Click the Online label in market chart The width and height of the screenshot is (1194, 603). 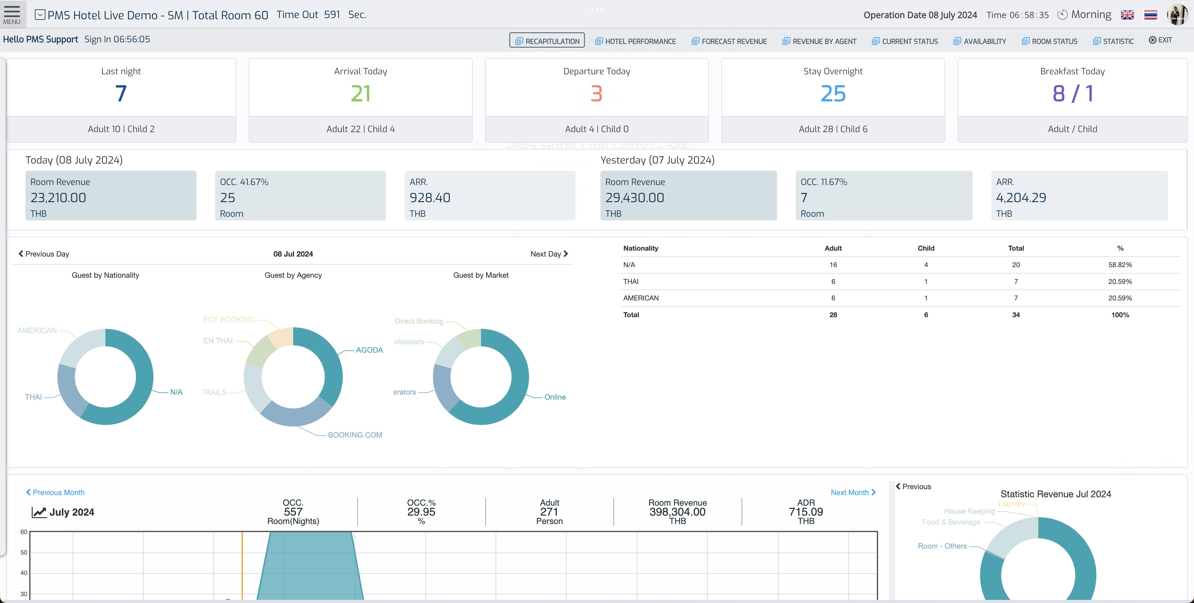pyautogui.click(x=555, y=397)
